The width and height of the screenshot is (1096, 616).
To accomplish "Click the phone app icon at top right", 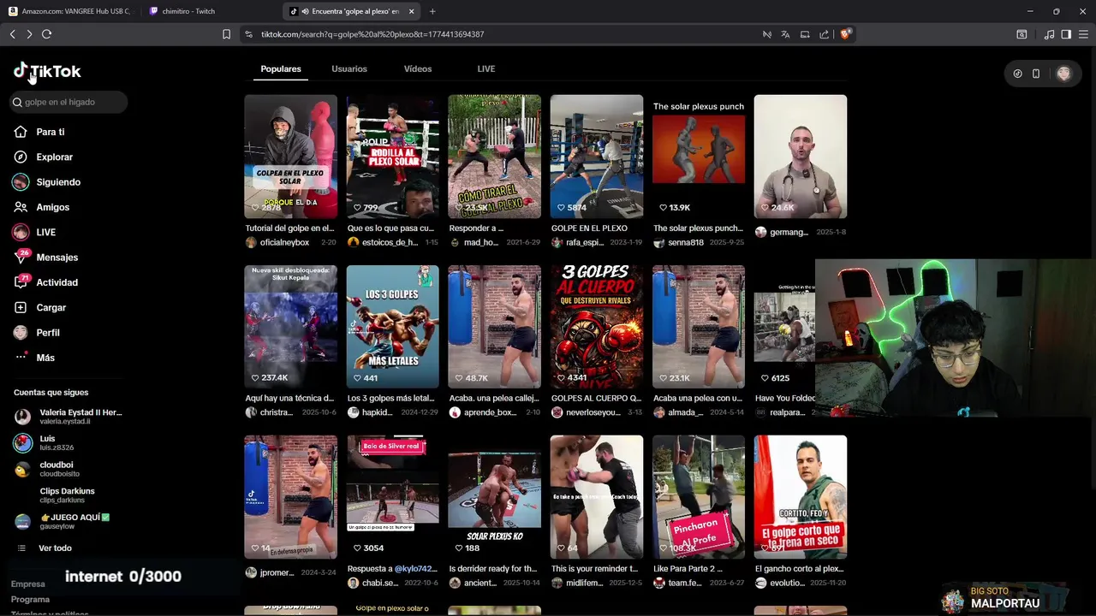I will click(1036, 74).
